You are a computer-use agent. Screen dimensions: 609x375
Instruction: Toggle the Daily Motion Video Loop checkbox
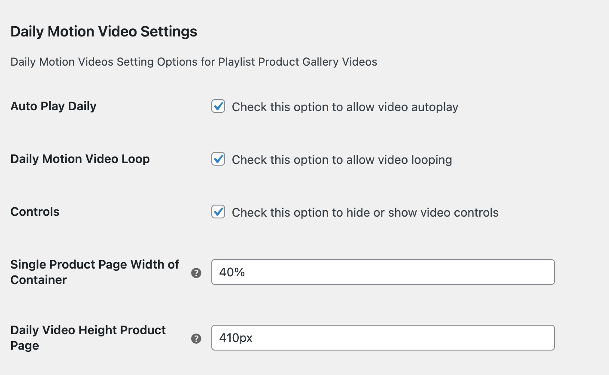point(218,159)
